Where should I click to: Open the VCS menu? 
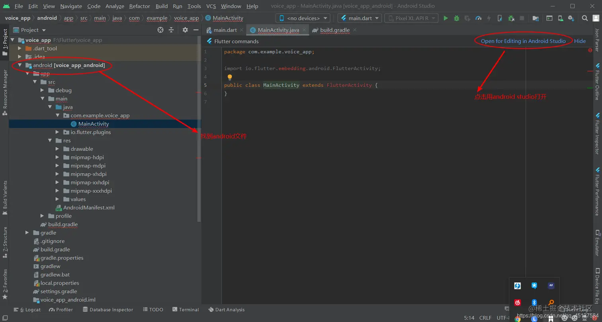coord(211,6)
